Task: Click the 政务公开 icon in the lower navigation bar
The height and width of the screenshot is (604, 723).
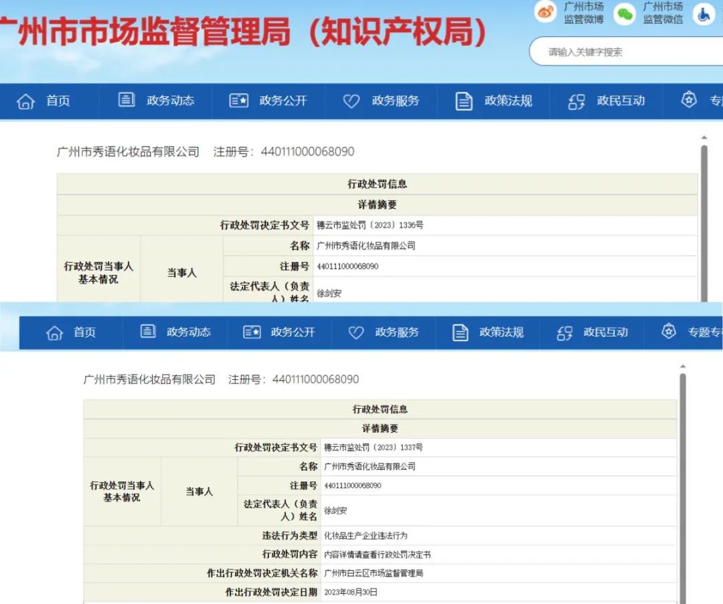Action: (x=252, y=332)
